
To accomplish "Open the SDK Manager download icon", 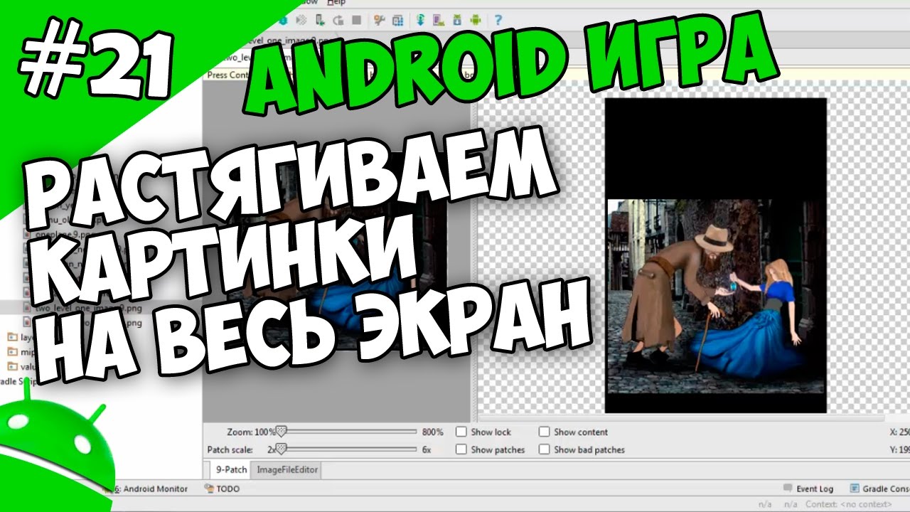I will click(x=457, y=20).
